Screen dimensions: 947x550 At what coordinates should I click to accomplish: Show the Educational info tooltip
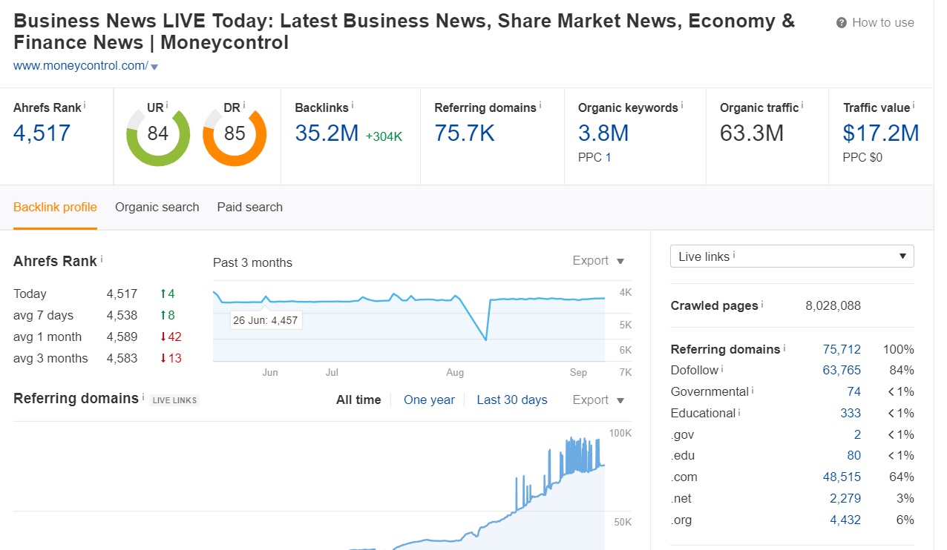[x=739, y=411]
